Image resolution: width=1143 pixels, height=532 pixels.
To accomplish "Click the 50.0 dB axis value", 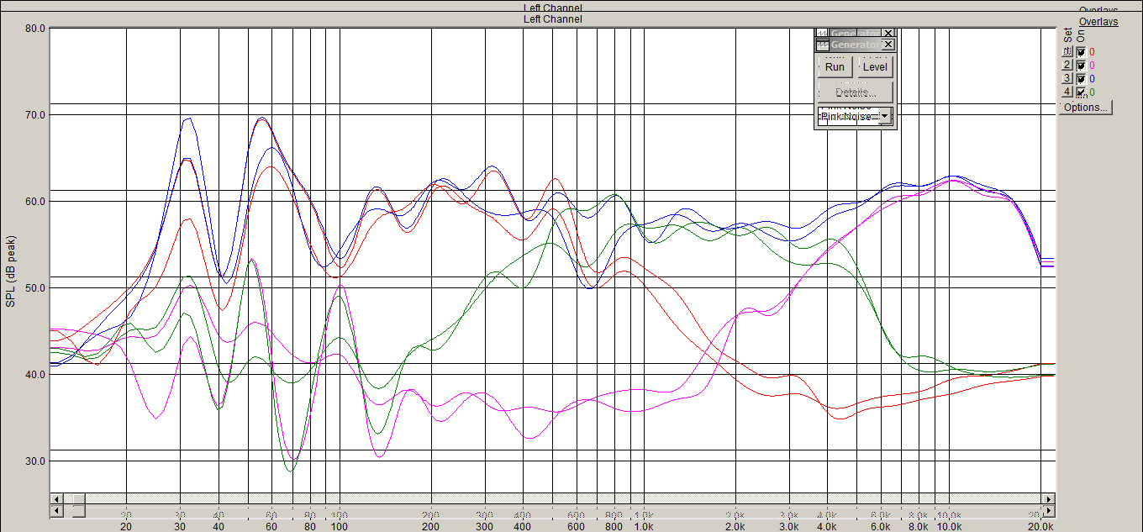I will 35,288.
